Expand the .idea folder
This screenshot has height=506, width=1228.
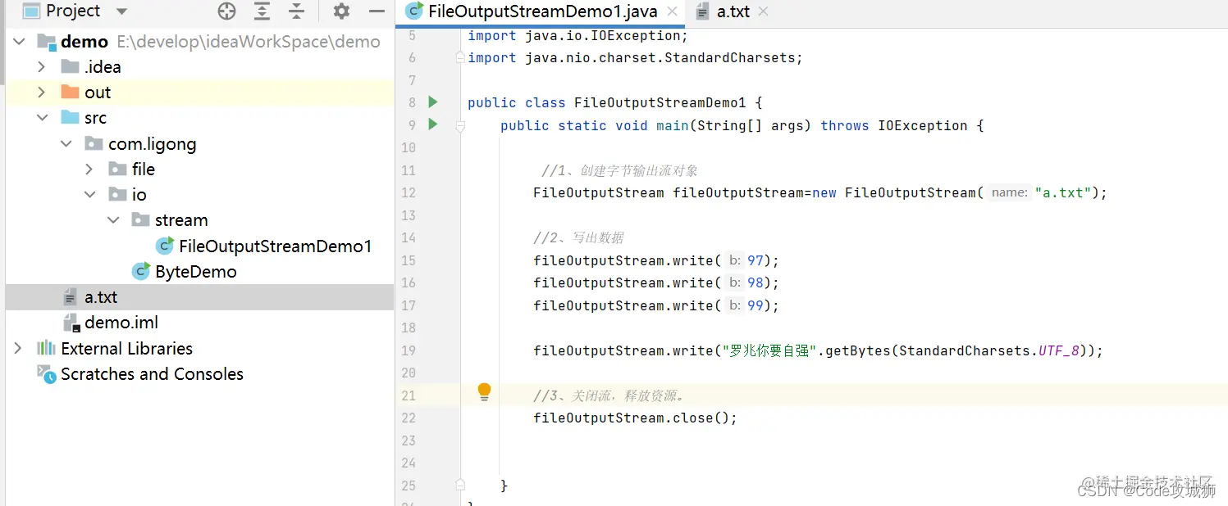(x=42, y=67)
